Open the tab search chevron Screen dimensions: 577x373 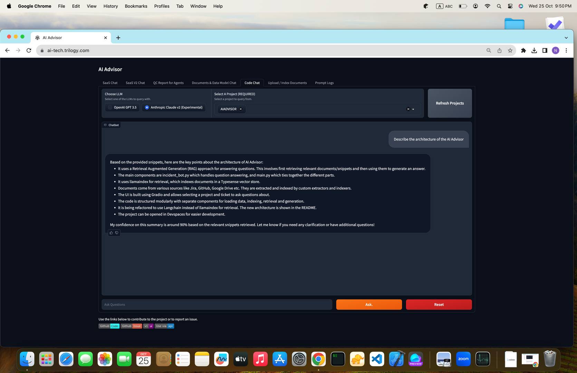tap(566, 37)
